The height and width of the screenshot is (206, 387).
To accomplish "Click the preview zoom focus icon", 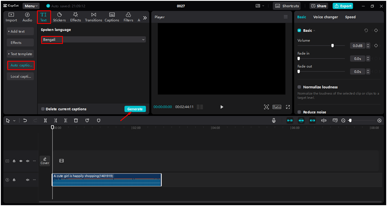I will point(266,107).
